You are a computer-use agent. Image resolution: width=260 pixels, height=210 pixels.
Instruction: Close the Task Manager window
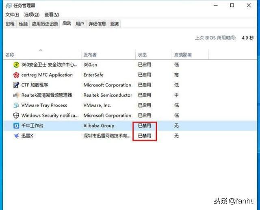click(x=249, y=5)
